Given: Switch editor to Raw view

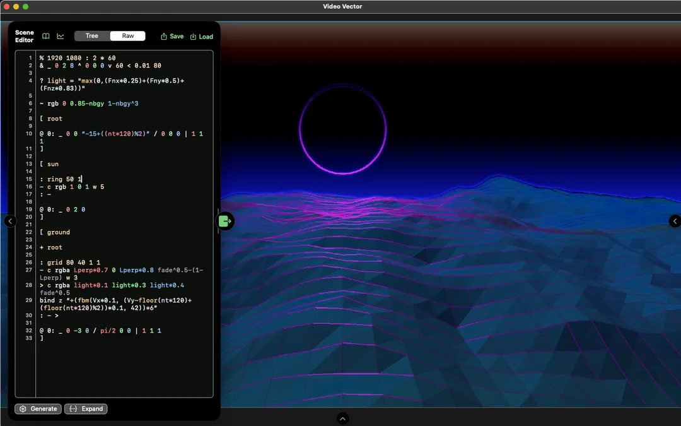Looking at the screenshot, I should click(127, 36).
